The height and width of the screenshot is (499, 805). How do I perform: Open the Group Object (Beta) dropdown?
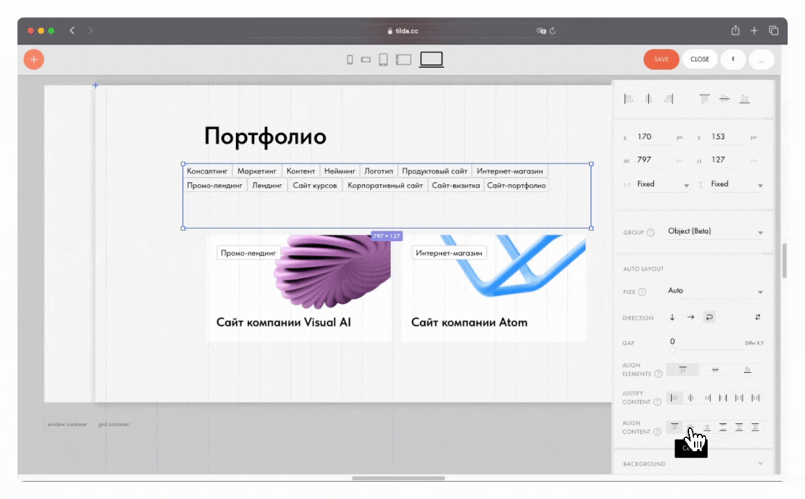715,231
